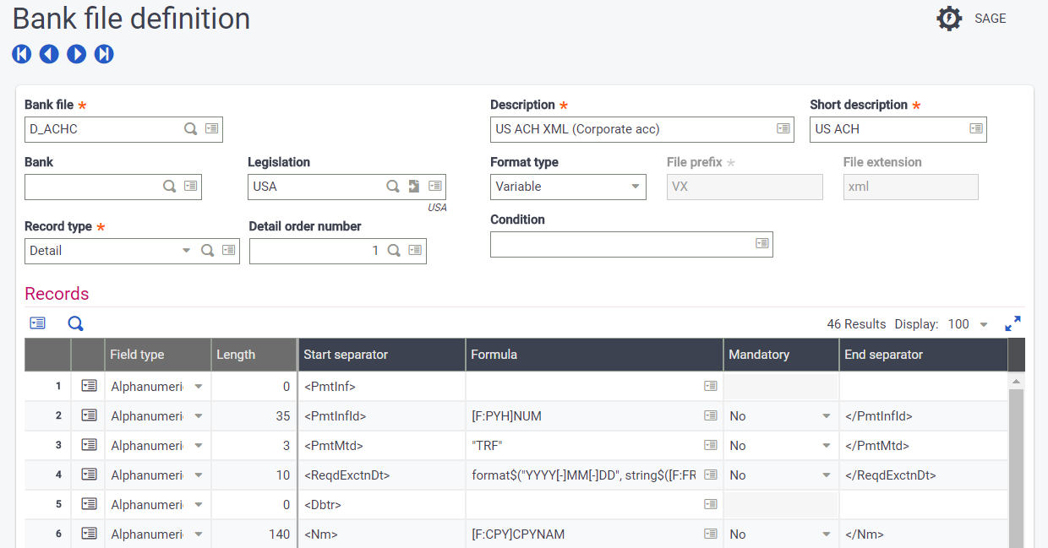Screen dimensions: 1048x548
Task: Change the Display 100 results dropdown
Action: pyautogui.click(x=983, y=325)
